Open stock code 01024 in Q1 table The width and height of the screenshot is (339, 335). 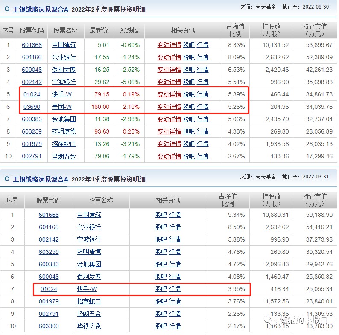(49, 289)
